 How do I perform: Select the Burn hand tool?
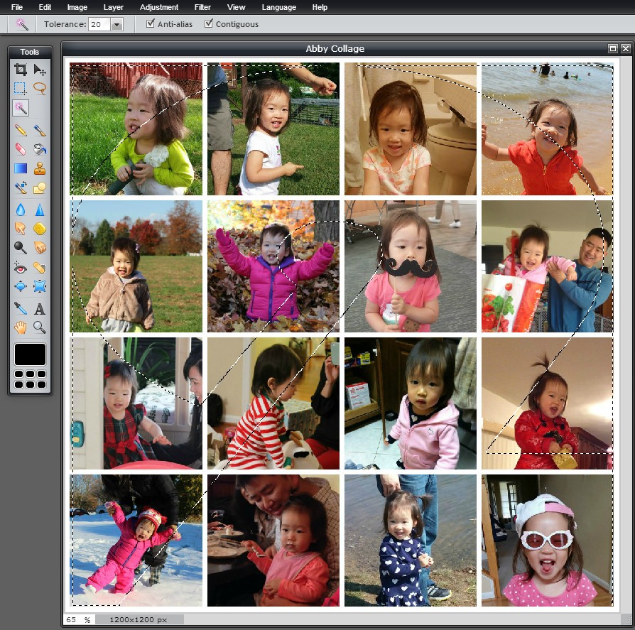40,247
